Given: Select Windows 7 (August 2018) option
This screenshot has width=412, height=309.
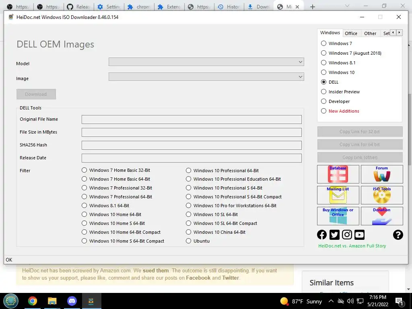Looking at the screenshot, I should pyautogui.click(x=324, y=53).
